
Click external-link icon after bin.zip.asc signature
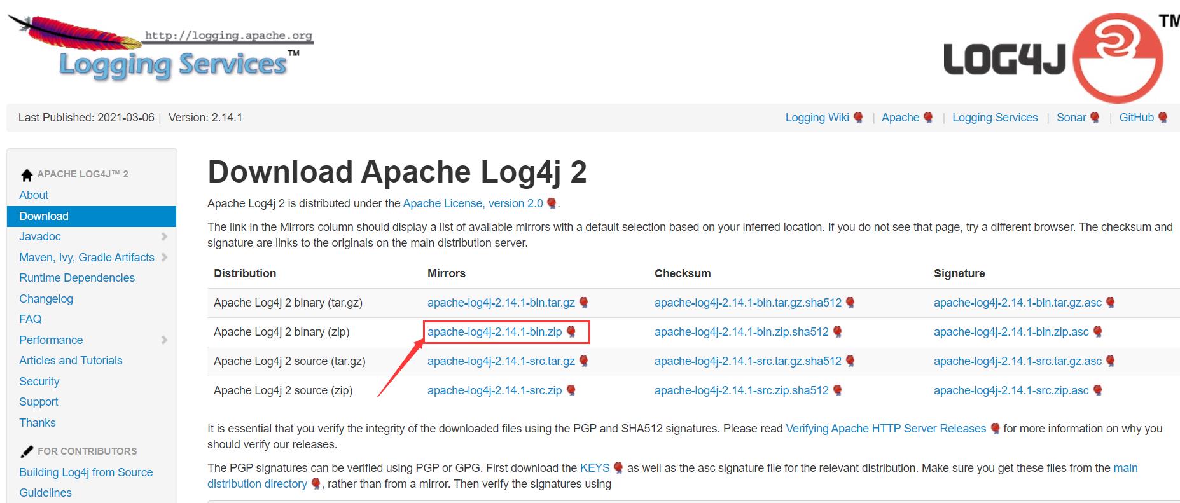coord(1097,332)
